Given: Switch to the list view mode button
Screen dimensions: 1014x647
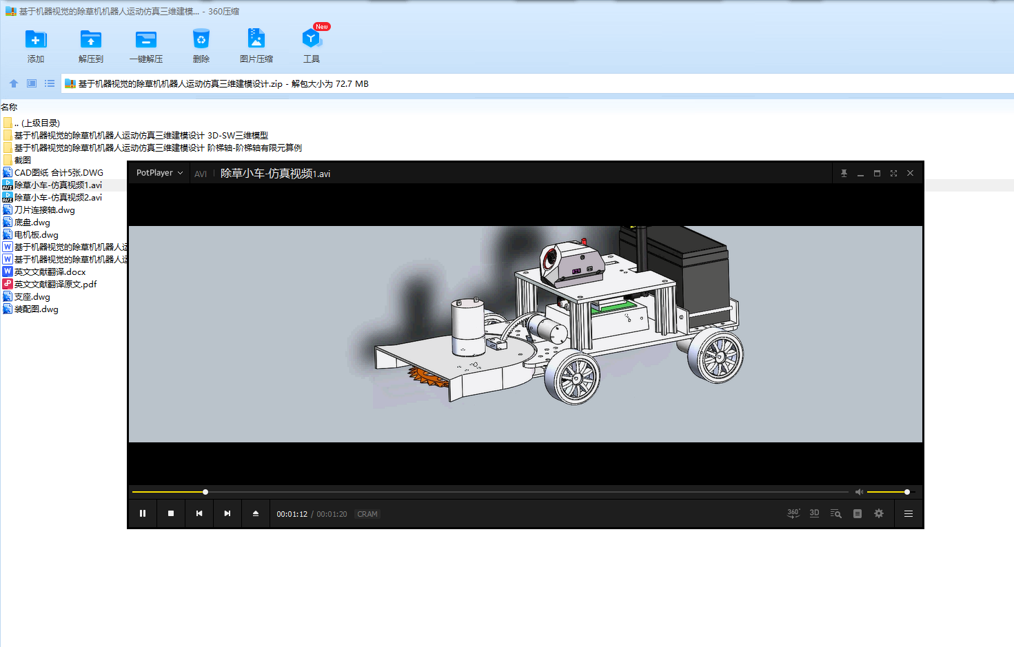Looking at the screenshot, I should [x=50, y=83].
